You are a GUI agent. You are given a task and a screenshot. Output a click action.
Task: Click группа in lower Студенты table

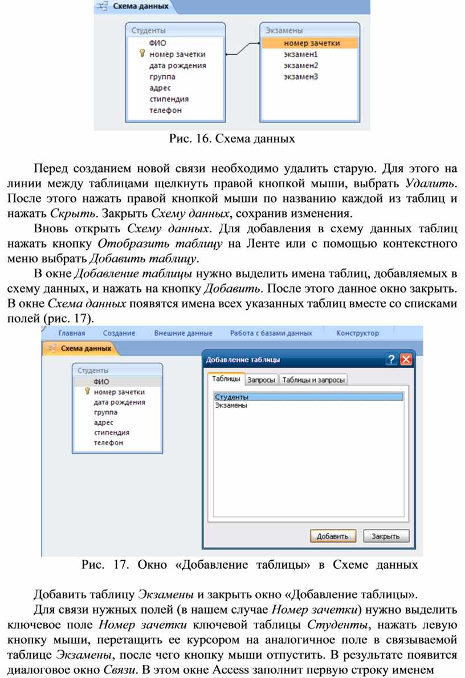point(105,412)
